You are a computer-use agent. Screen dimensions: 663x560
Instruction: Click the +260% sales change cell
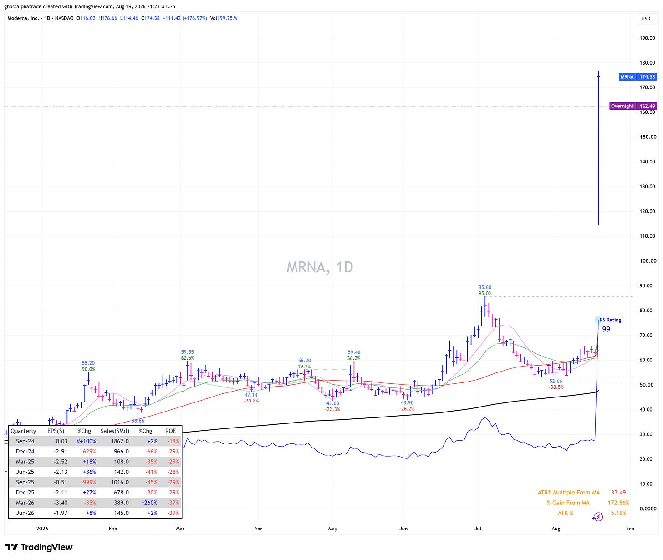coord(150,503)
